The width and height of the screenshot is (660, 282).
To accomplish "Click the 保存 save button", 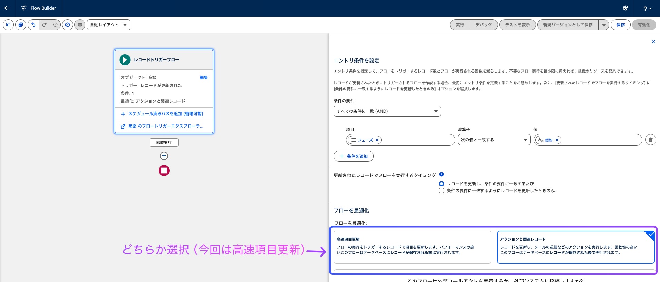I will click(621, 25).
